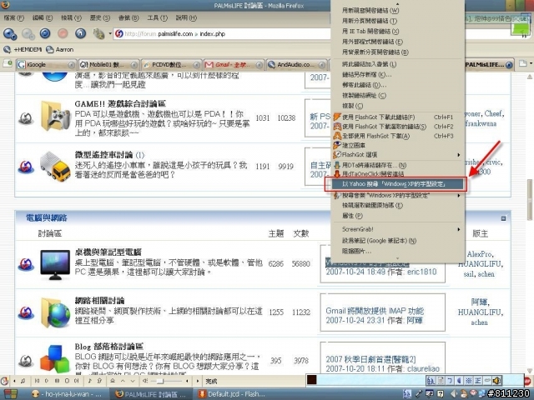534x400 pixels.
Task: Open Blog 部落格討論區 forum link
Action: click(109, 347)
